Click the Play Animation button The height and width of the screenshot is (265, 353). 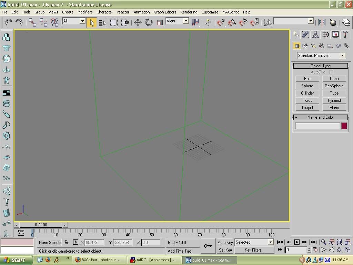click(x=297, y=242)
